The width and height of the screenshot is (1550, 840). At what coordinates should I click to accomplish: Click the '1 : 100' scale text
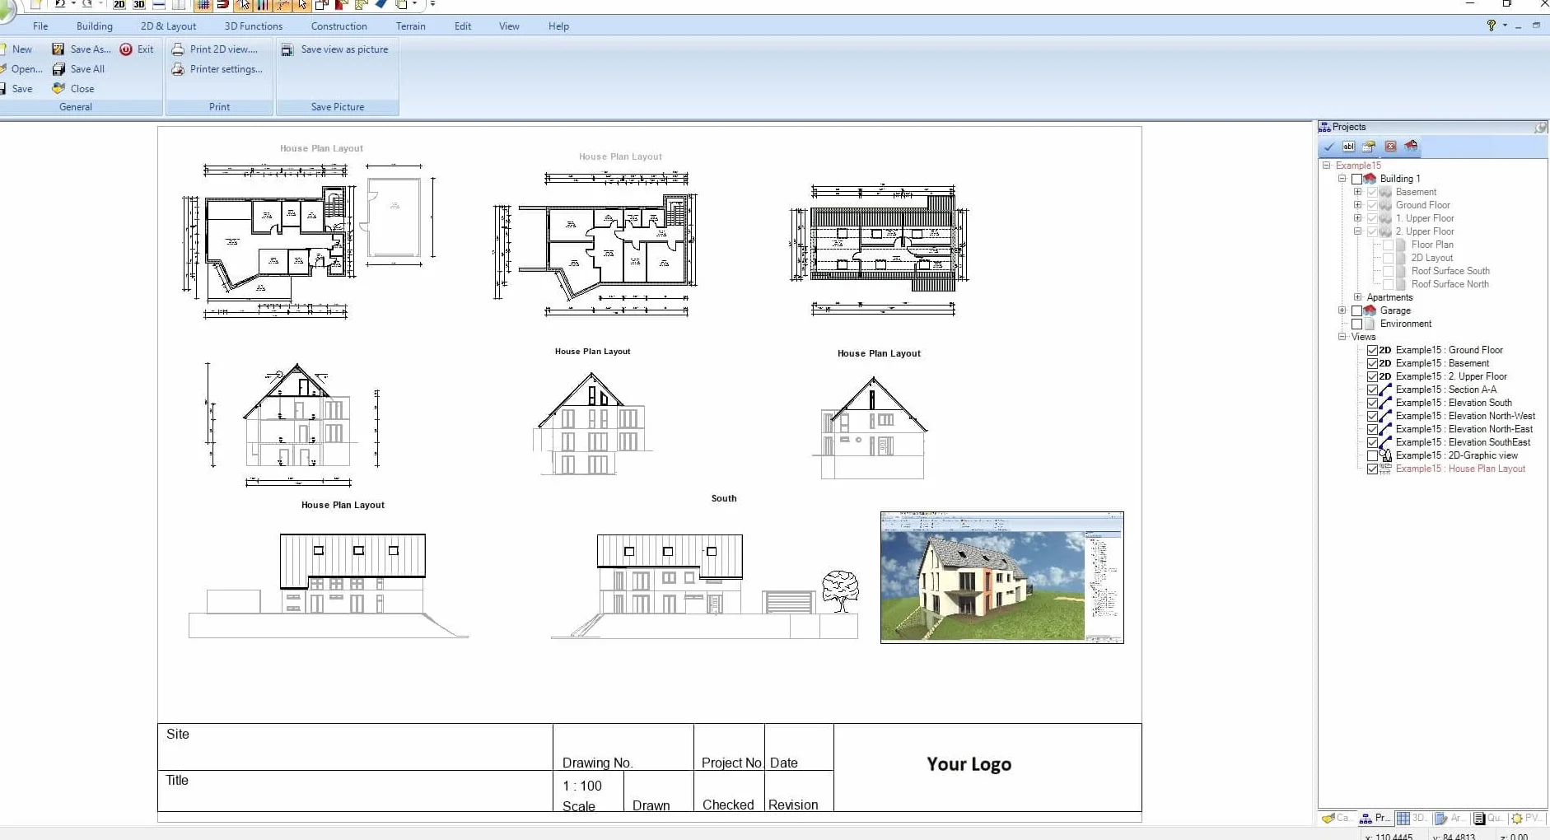click(582, 786)
